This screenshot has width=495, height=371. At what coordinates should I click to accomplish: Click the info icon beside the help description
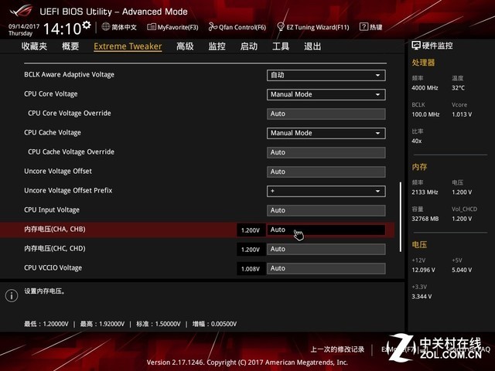[x=12, y=295]
